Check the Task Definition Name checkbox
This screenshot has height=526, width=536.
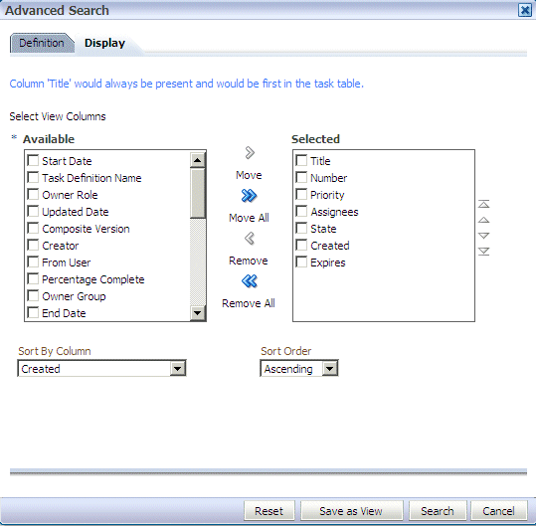point(33,177)
